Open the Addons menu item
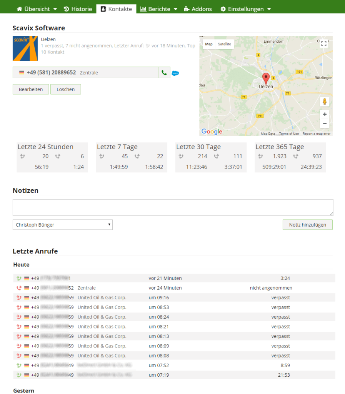 click(x=198, y=9)
